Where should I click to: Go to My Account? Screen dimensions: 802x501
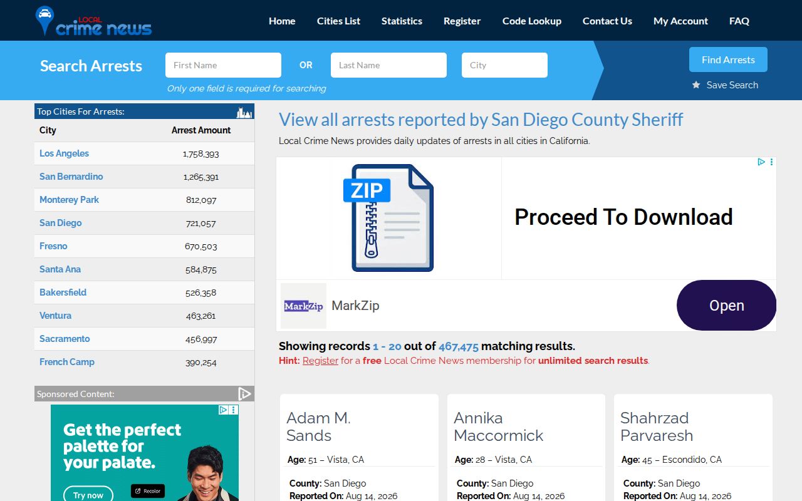pos(680,21)
